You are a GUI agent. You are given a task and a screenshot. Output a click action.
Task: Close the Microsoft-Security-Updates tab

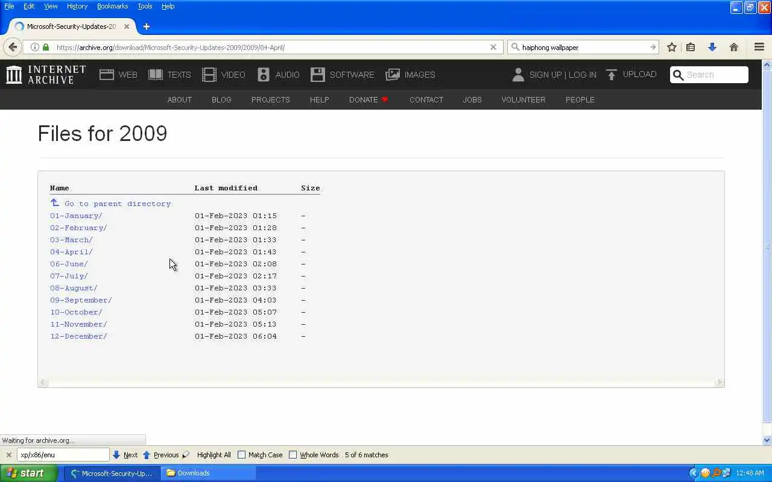pos(127,27)
